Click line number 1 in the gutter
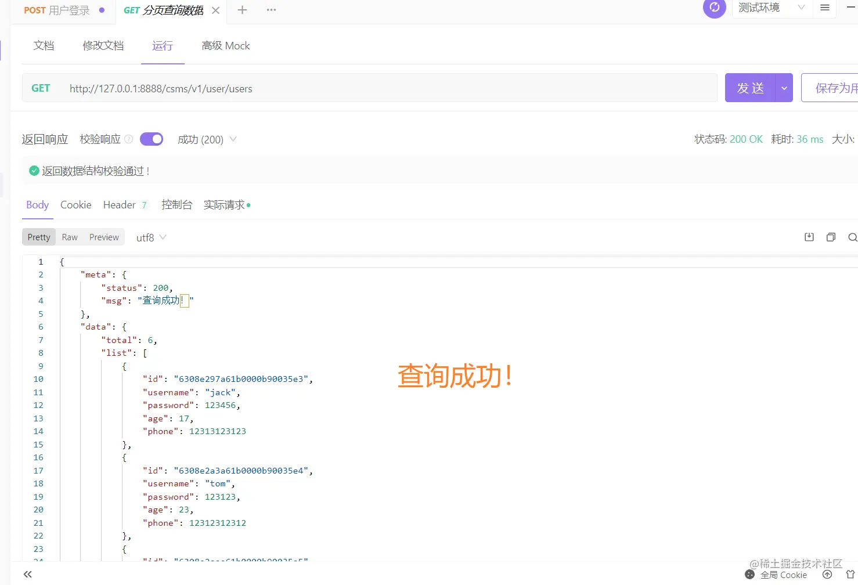The height and width of the screenshot is (585, 858). coord(41,262)
